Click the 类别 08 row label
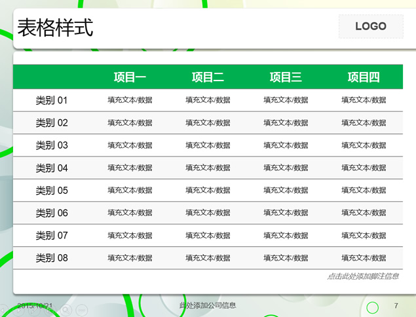 point(52,258)
